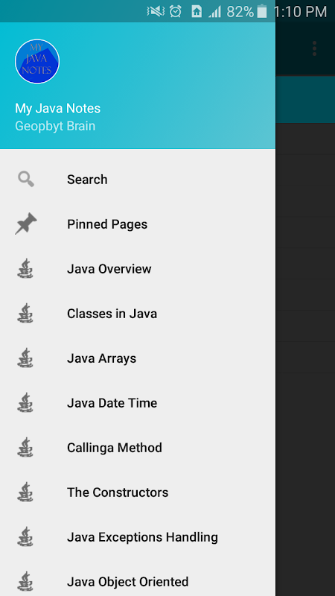This screenshot has width=335, height=596.
Task: Choose the Callinga Method entry
Action: click(x=138, y=448)
